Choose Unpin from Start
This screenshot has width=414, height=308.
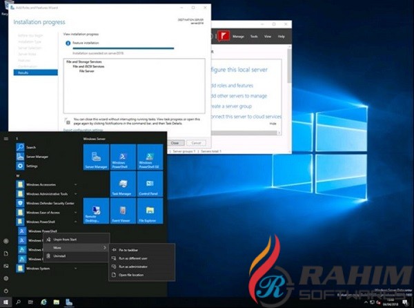[x=76, y=240]
